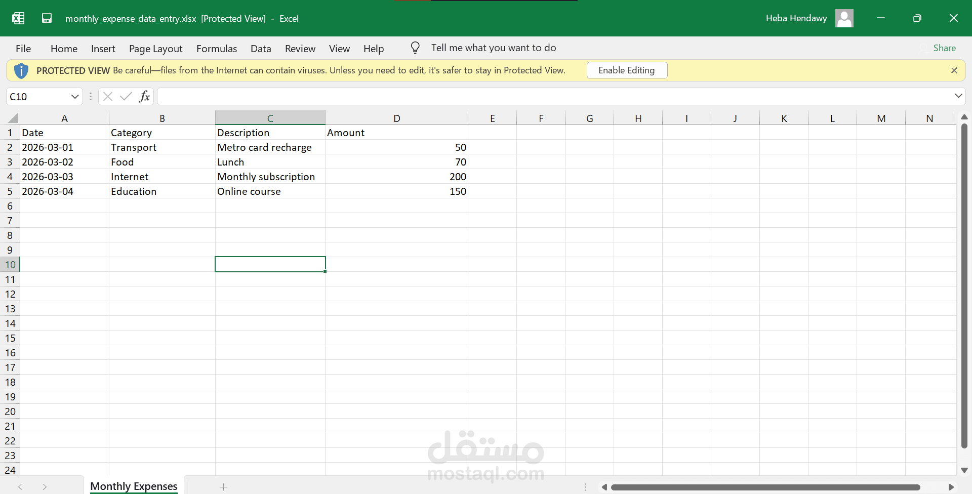Select row 24 header

10,470
